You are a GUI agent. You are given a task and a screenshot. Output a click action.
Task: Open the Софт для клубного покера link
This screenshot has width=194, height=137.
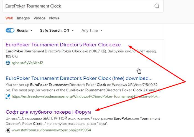(48, 112)
